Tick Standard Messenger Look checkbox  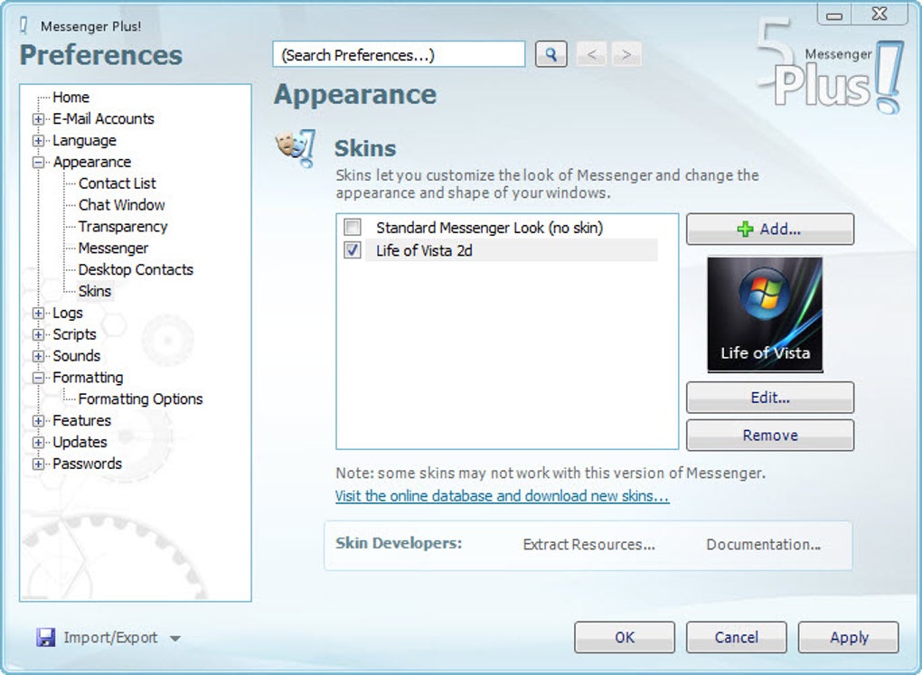pyautogui.click(x=353, y=227)
